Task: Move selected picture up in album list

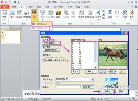Action: 73,71
